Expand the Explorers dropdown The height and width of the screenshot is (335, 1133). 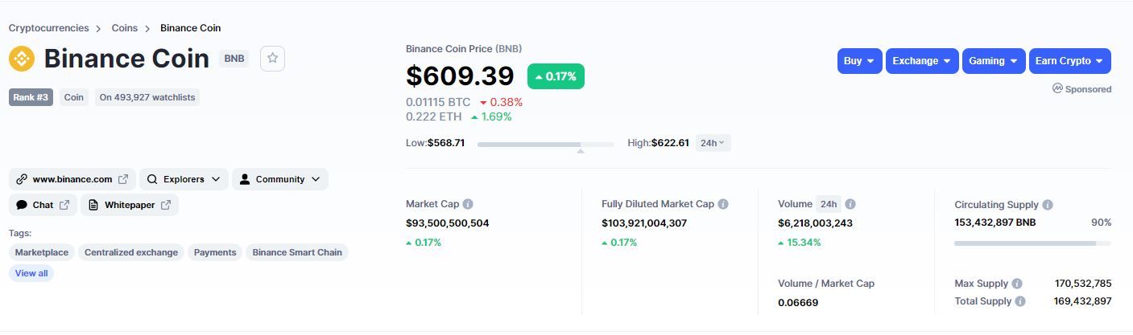pos(184,179)
